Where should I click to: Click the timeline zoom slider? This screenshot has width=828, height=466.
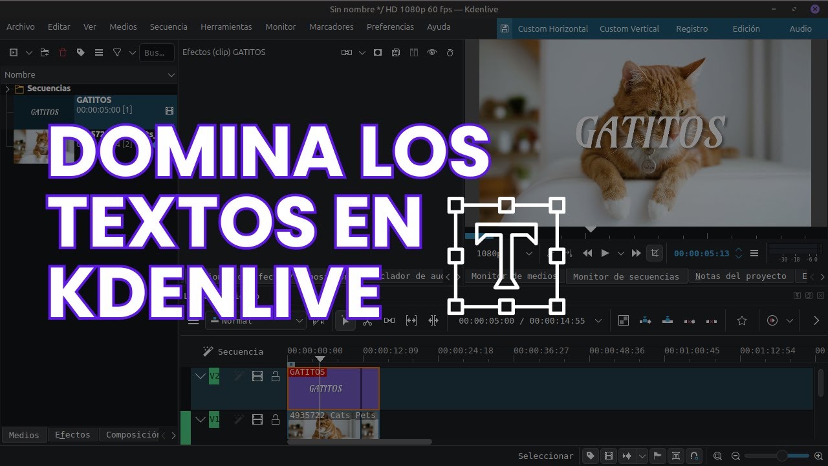click(777, 456)
